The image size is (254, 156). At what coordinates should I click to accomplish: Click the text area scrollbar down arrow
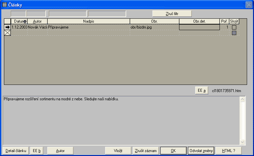[x=243, y=142]
